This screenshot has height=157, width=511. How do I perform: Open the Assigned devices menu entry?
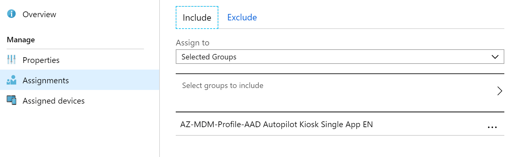[x=54, y=101]
